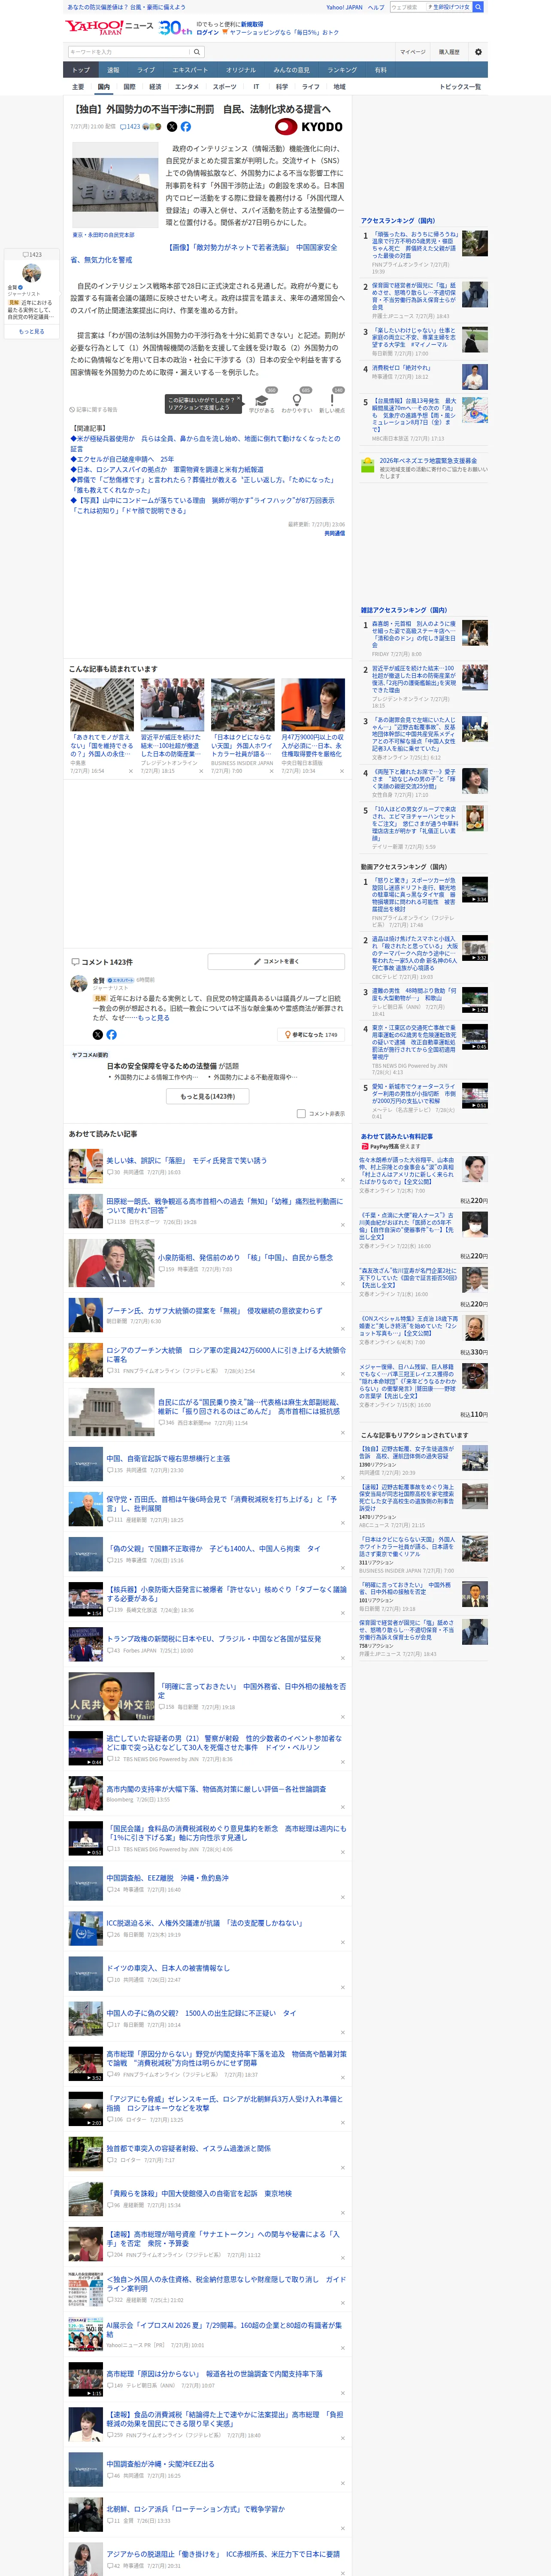Open article 小泉防衛相、発信前のめり
Viewport: 551px width, 2576px height.
tap(244, 1257)
